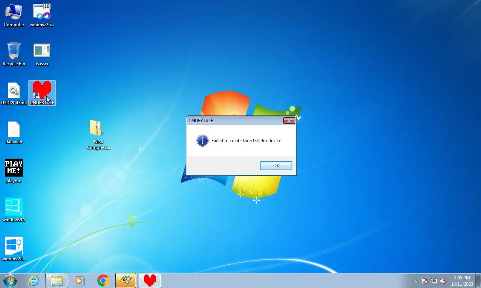Select the playme desktop icon

click(14, 171)
